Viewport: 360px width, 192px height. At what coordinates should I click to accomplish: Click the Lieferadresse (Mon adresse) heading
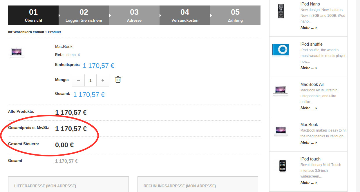(x=45, y=186)
